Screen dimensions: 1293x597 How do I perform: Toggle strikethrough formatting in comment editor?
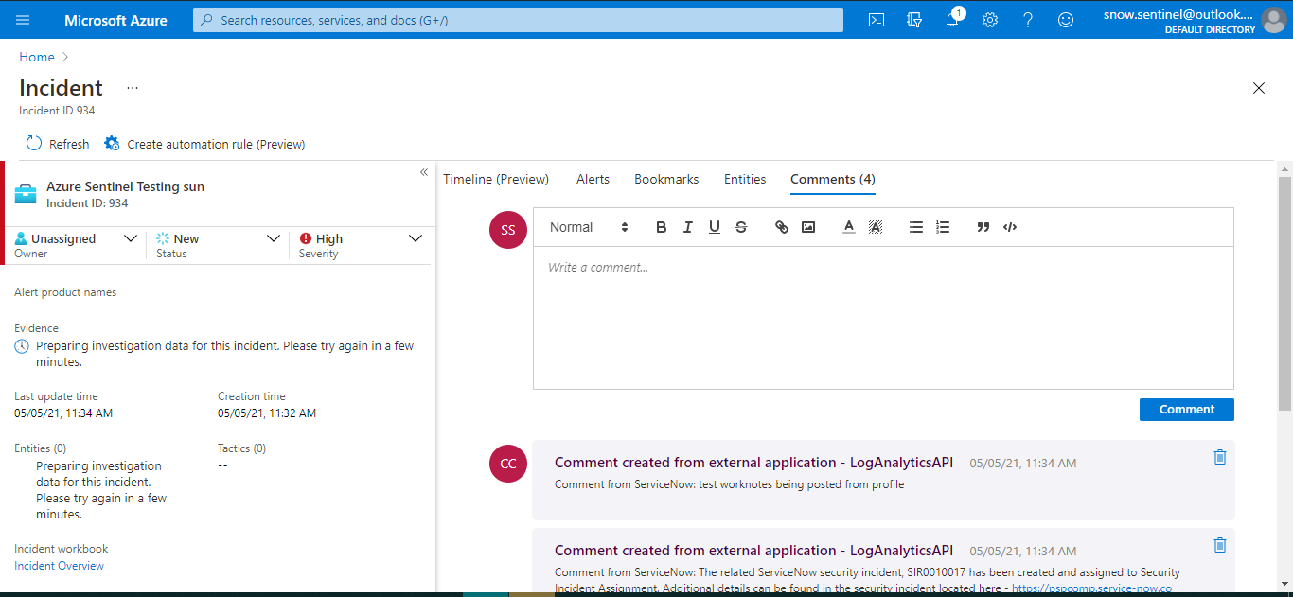coord(741,227)
